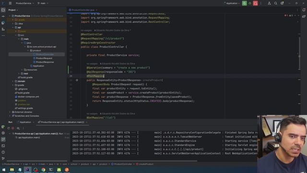Screen dimensions: 307x173
Task: Open the Terminal tool window icon
Action: pos(3,146)
